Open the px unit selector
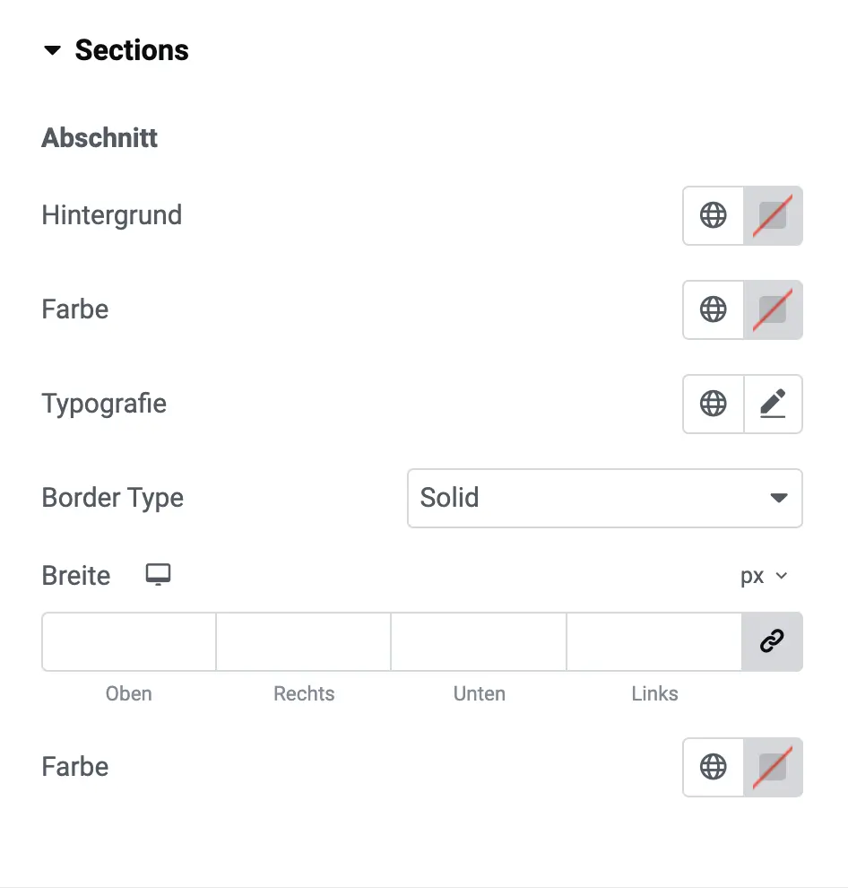The width and height of the screenshot is (848, 888). (764, 576)
